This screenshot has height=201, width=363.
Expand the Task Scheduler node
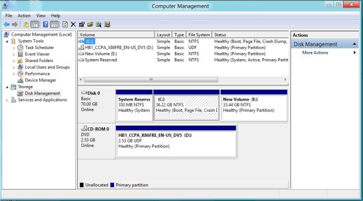point(14,48)
